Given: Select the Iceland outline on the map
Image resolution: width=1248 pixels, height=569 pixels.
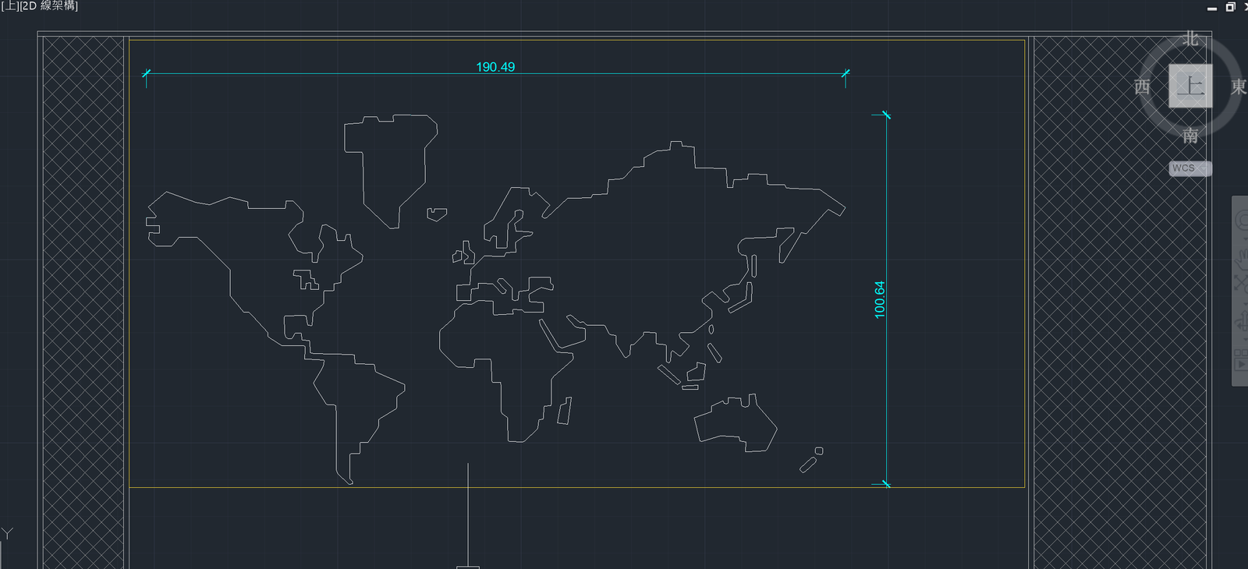Looking at the screenshot, I should coord(437,214).
